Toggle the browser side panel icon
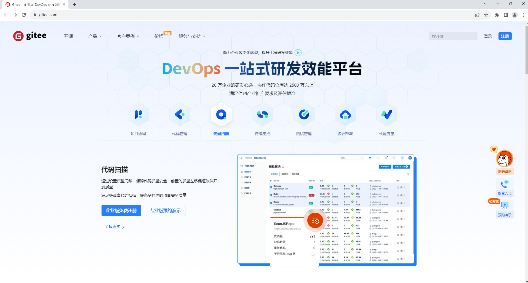This screenshot has height=283, width=528. point(506,15)
